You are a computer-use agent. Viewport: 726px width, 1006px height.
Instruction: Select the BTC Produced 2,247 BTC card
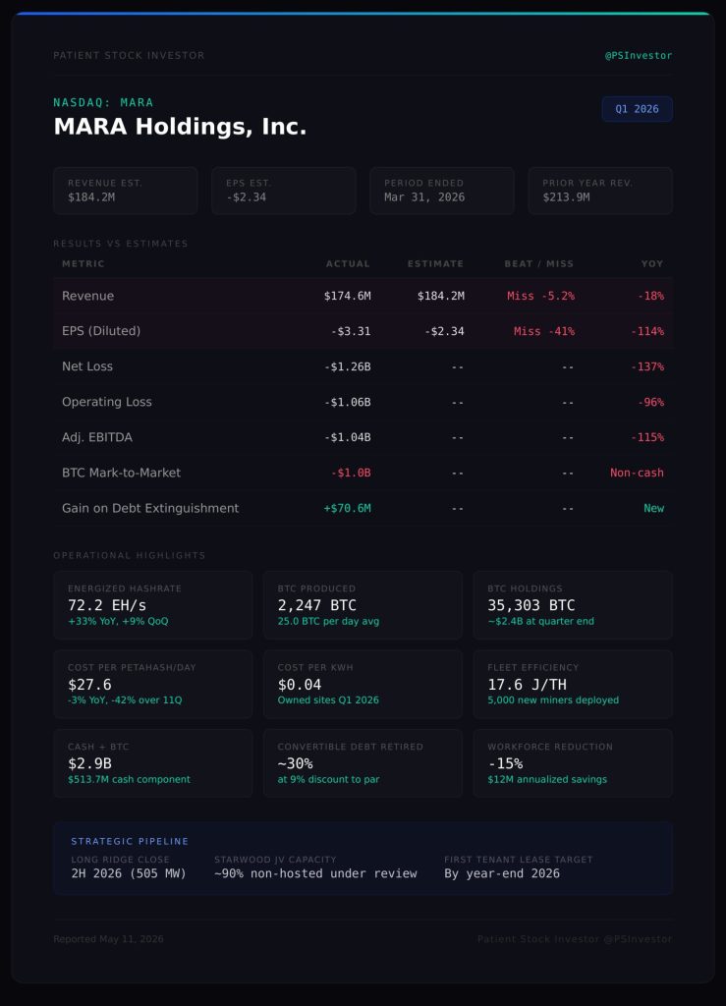(x=363, y=605)
